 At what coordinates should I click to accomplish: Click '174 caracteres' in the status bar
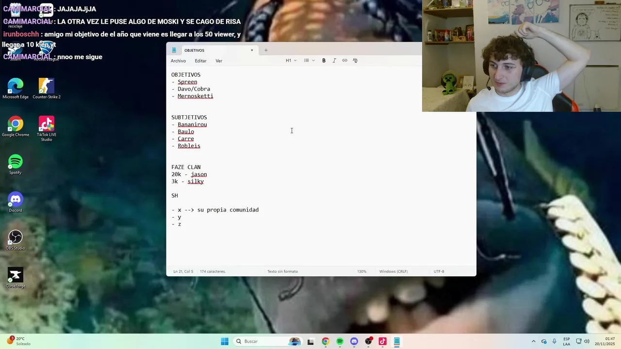pyautogui.click(x=212, y=271)
